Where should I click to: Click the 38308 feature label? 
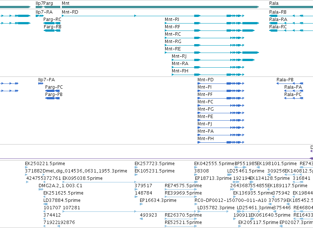click(202, 171)
